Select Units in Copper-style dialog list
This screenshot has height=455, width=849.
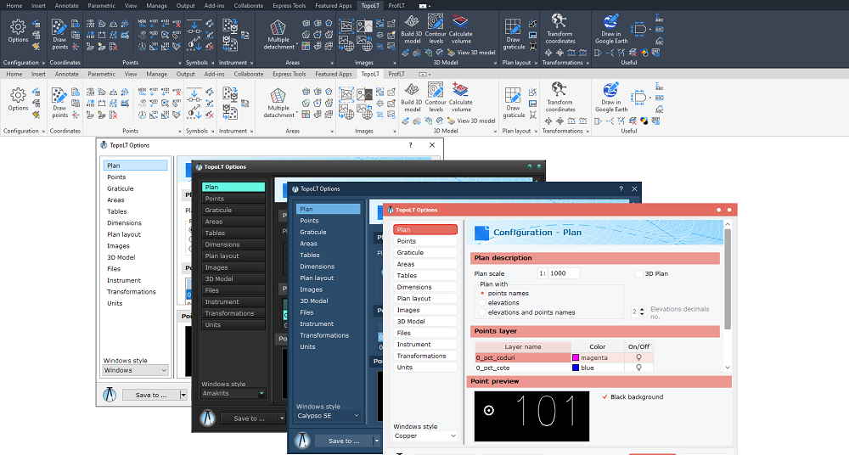(x=425, y=368)
